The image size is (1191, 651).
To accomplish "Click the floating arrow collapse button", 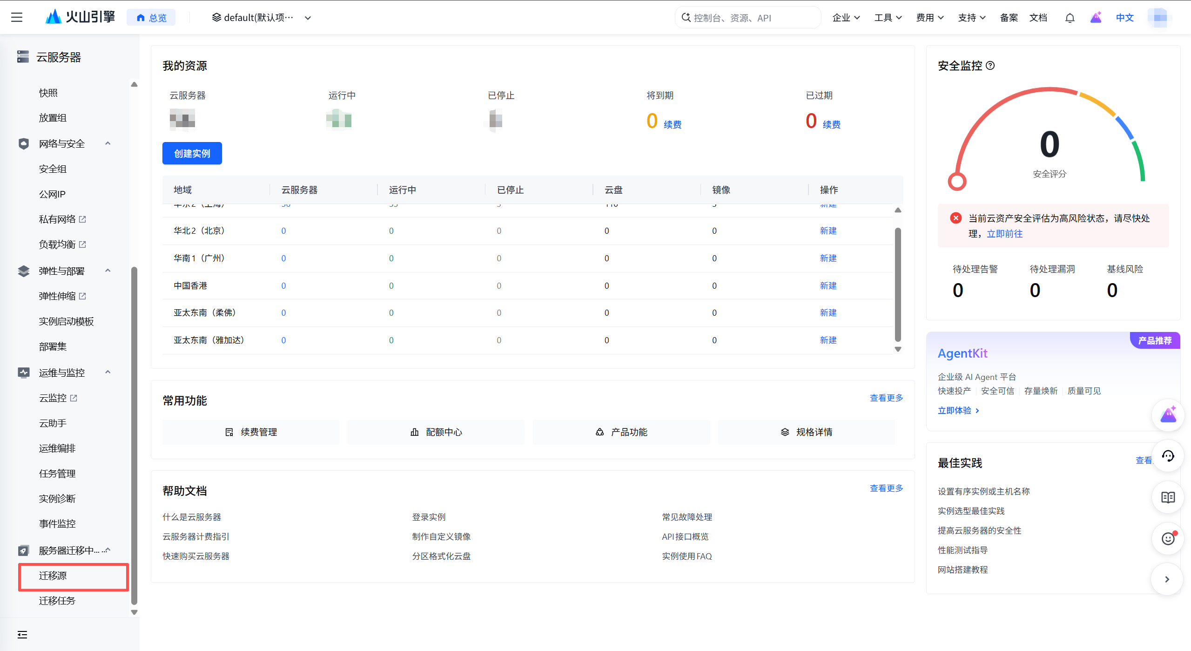I will click(x=1167, y=579).
